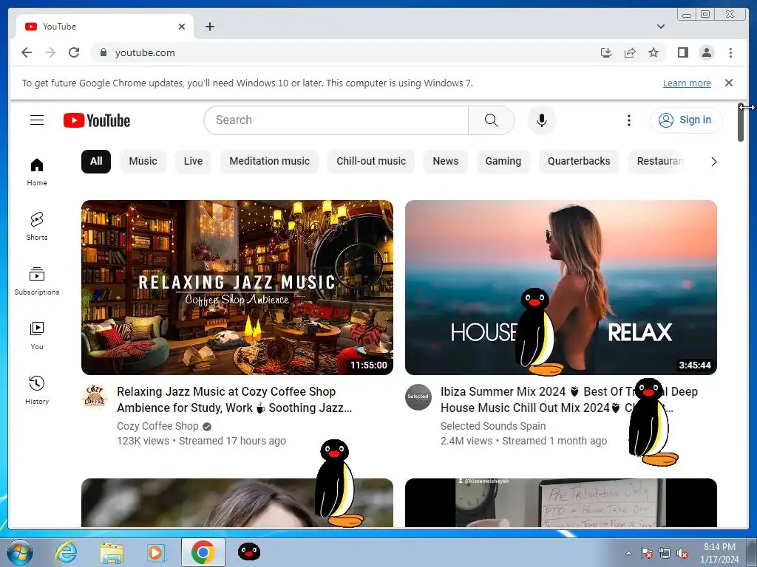This screenshot has width=757, height=567.
Task: Click the network tray icon
Action: click(665, 554)
